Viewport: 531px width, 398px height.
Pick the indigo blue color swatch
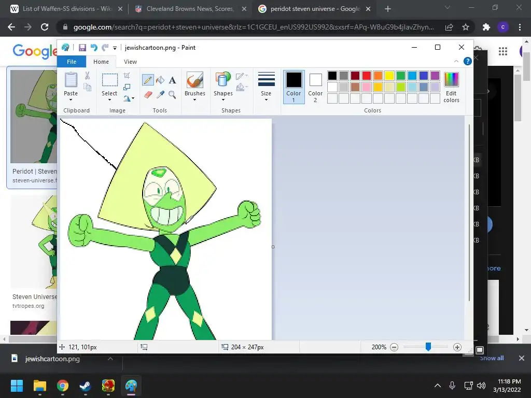click(x=423, y=76)
